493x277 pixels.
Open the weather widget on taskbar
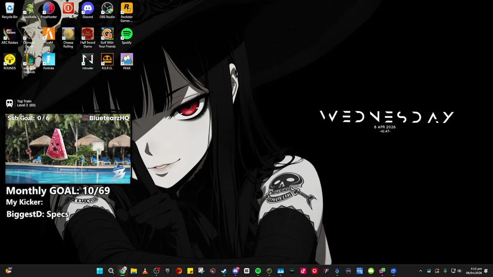coord(8,271)
